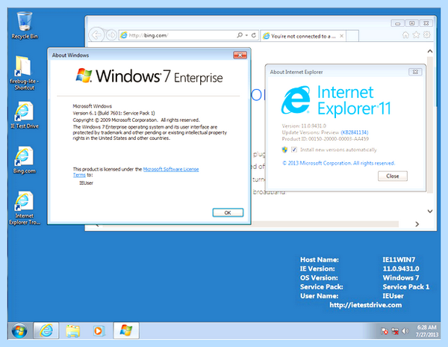Close the About Windows dialog

pyautogui.click(x=240, y=55)
